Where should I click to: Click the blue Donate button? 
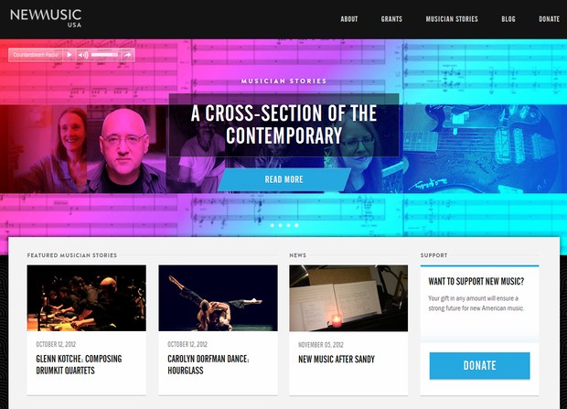479,366
